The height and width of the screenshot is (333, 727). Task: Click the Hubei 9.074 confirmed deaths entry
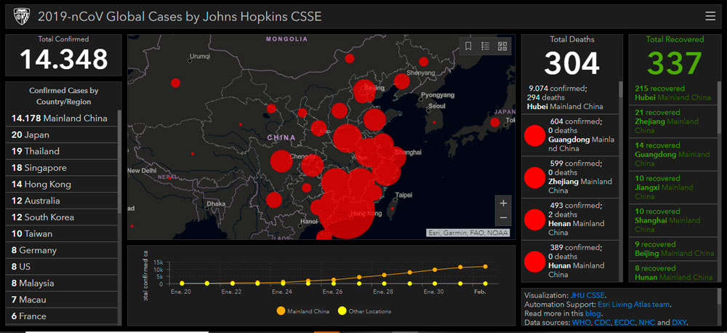570,97
